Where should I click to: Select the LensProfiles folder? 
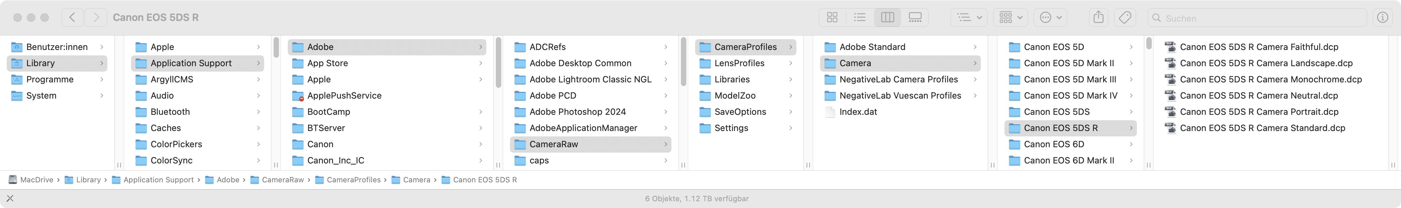point(746,63)
